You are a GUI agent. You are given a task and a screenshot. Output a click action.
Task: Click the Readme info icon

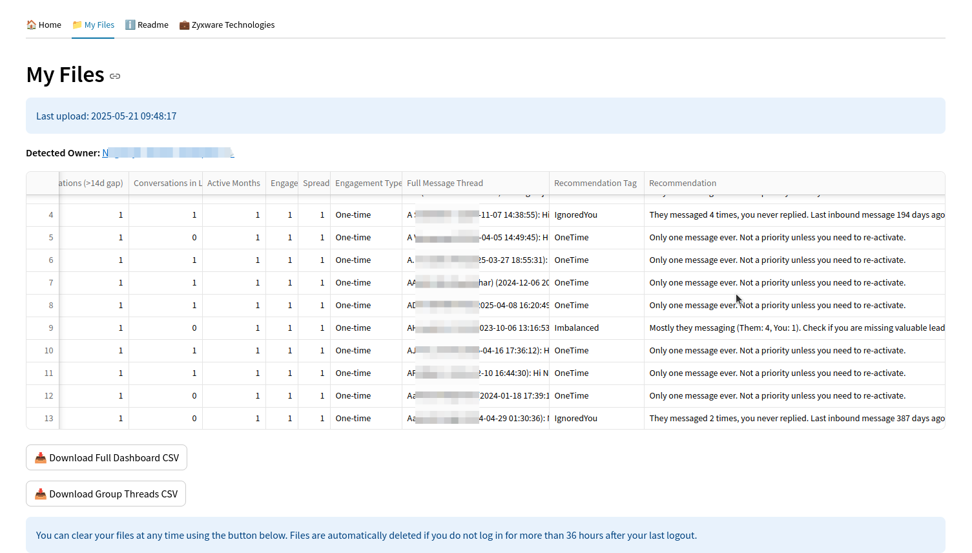click(130, 25)
